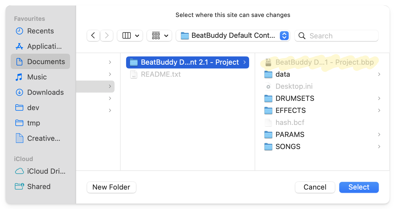Confirm with the Select button
This screenshot has width=395, height=209.
[359, 187]
